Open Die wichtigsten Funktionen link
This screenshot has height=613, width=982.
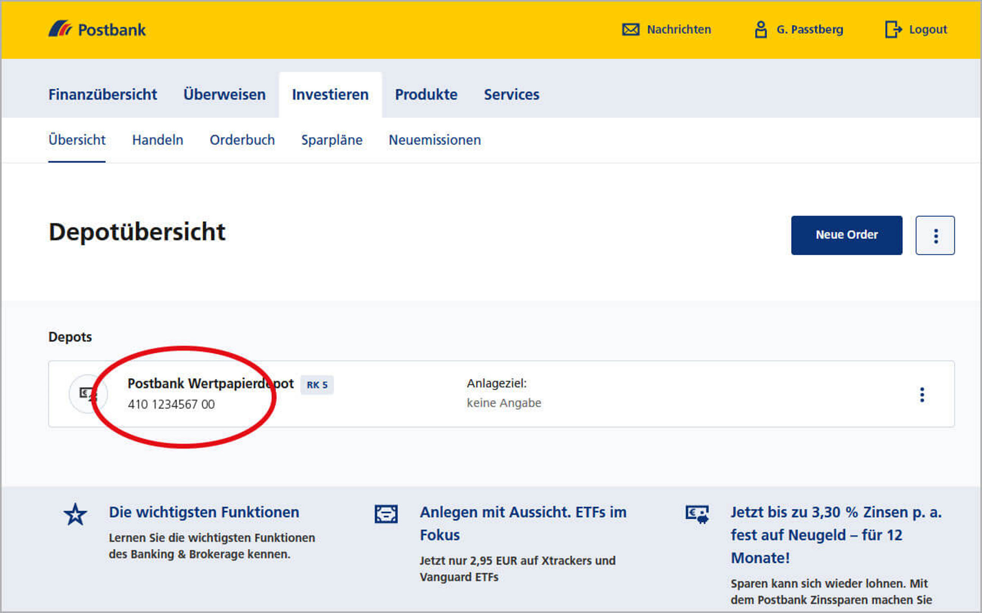pos(204,512)
